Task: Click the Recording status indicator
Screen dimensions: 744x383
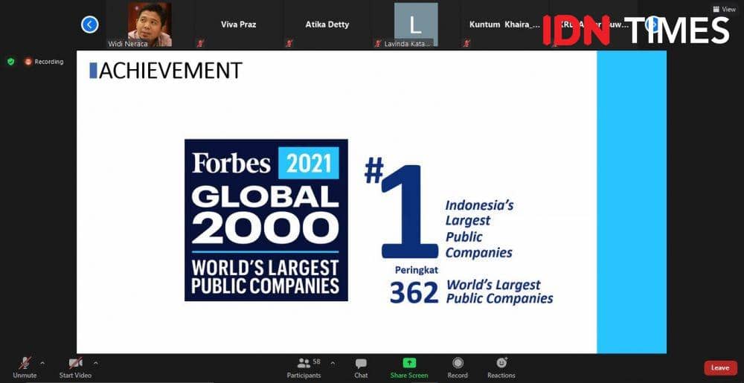Action: click(x=44, y=62)
